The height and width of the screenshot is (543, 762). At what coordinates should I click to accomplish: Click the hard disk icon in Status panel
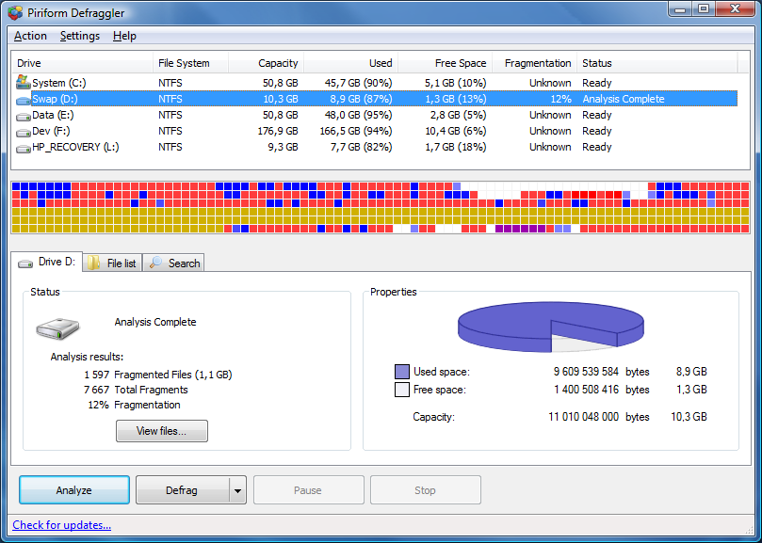[x=57, y=328]
